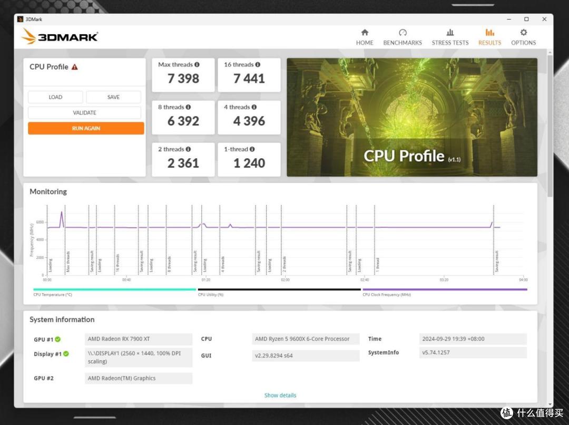Click the Monitoring section heading

tap(48, 191)
